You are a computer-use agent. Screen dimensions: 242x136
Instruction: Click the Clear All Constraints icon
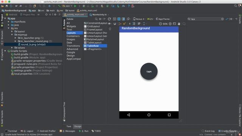[120, 24]
